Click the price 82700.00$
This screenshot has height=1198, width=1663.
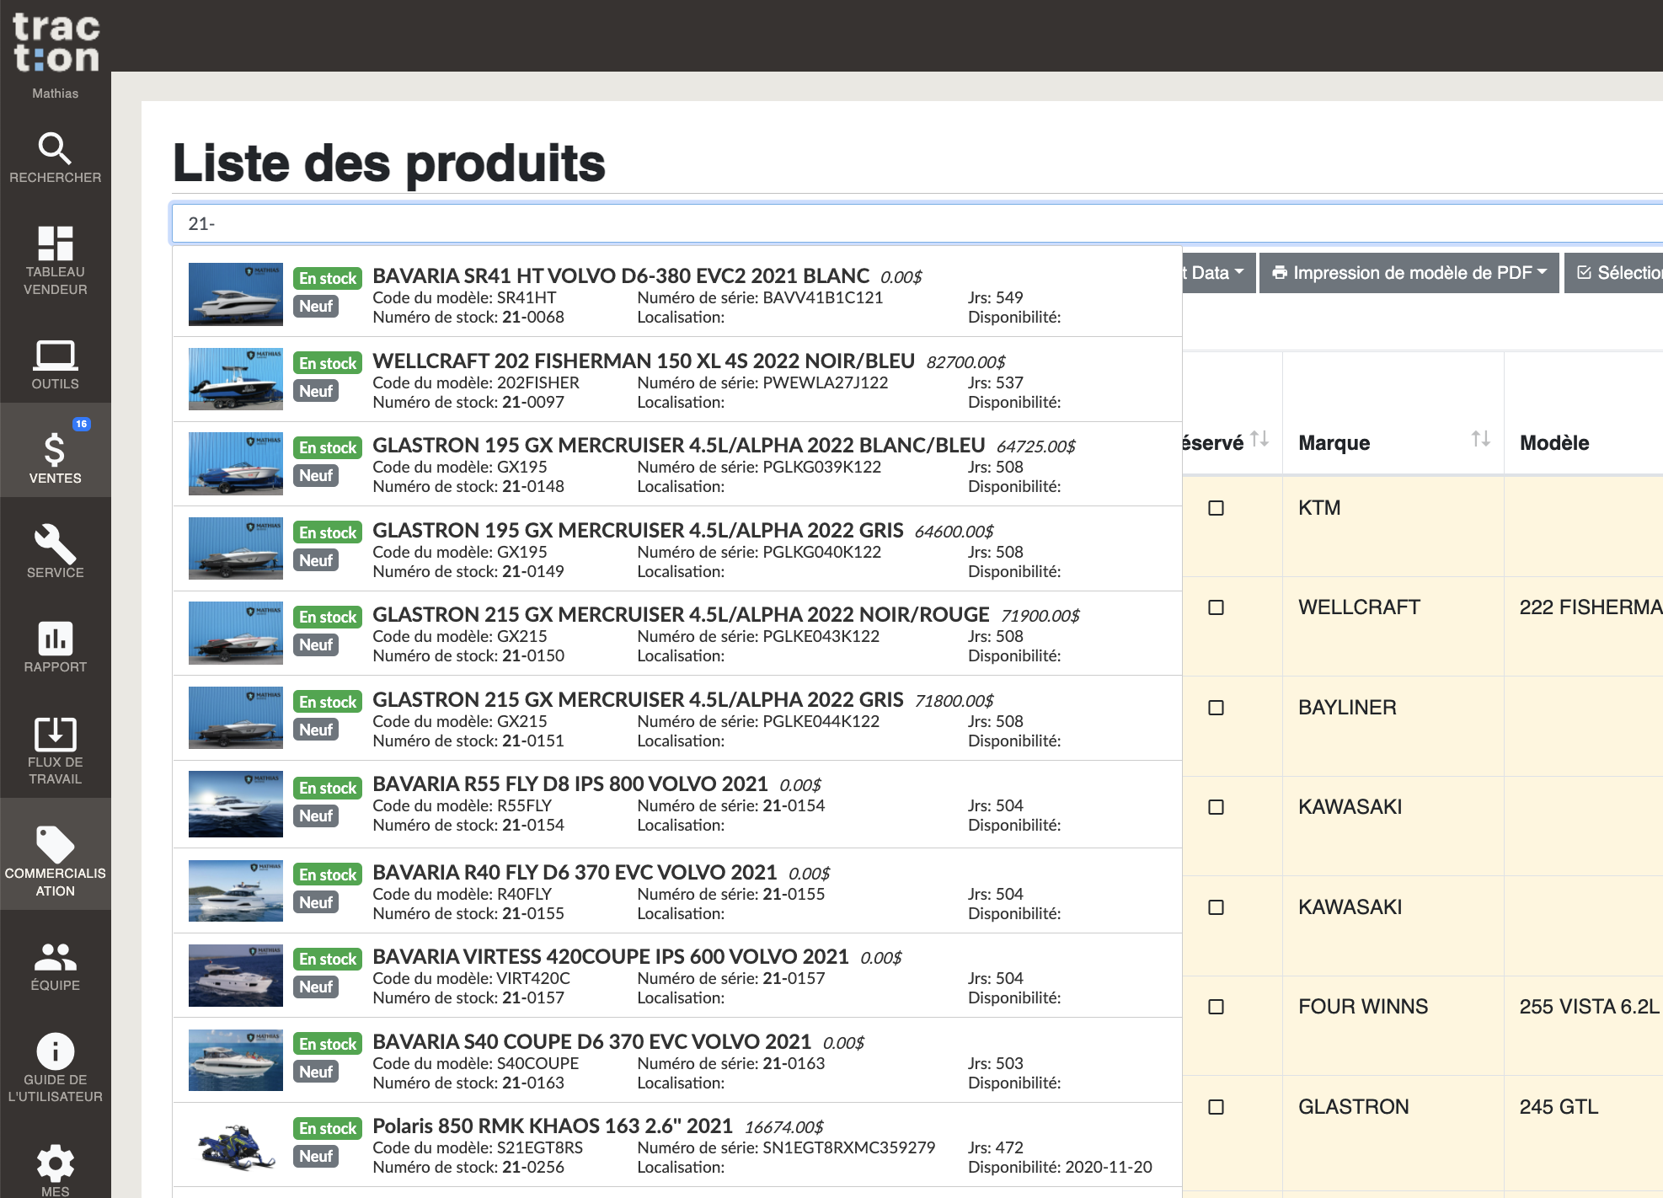[966, 362]
